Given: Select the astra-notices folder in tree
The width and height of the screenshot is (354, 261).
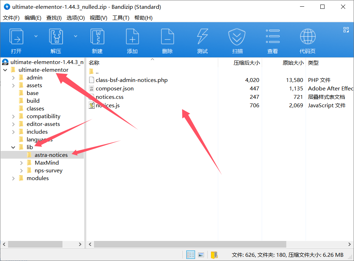Looking at the screenshot, I should pos(51,155).
